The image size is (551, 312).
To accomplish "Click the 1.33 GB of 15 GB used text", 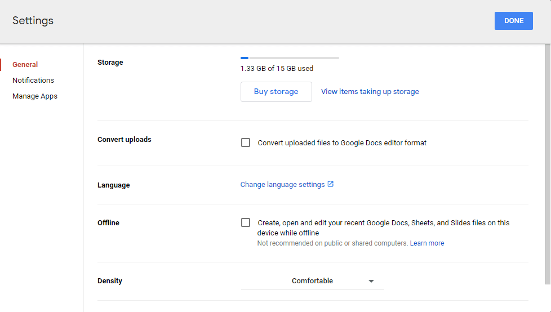I will click(277, 69).
